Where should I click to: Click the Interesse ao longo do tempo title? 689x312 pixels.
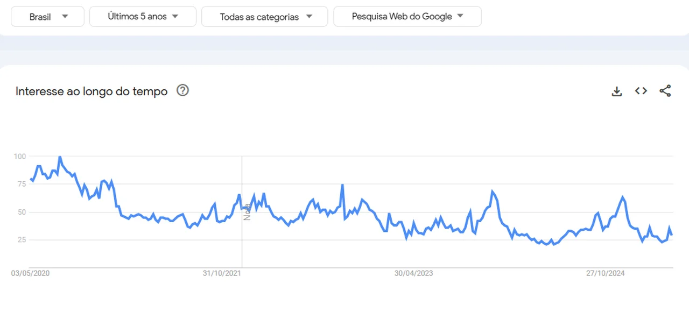(x=92, y=91)
